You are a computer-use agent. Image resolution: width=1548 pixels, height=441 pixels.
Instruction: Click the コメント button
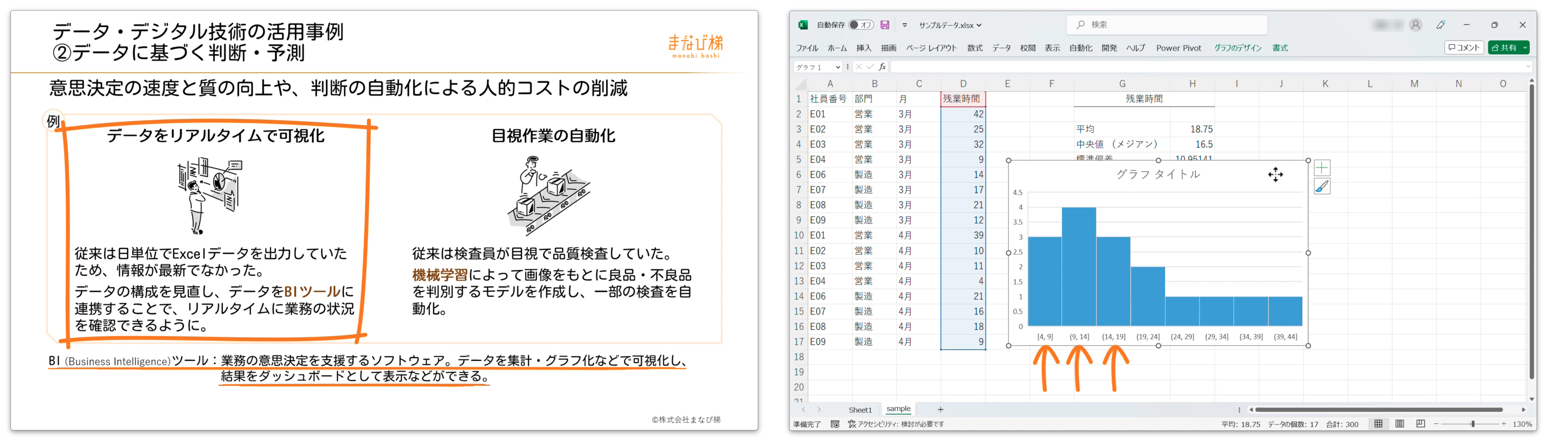[1464, 48]
